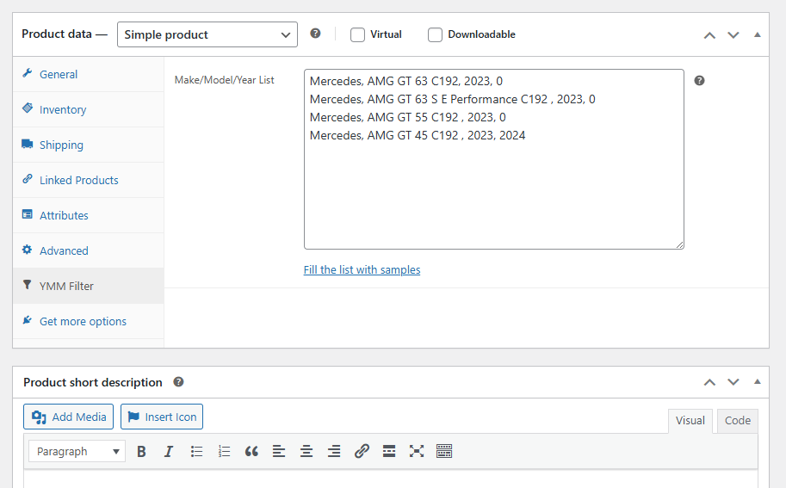The width and height of the screenshot is (786, 488).
Task: Open the Paragraph format dropdown
Action: click(x=77, y=452)
